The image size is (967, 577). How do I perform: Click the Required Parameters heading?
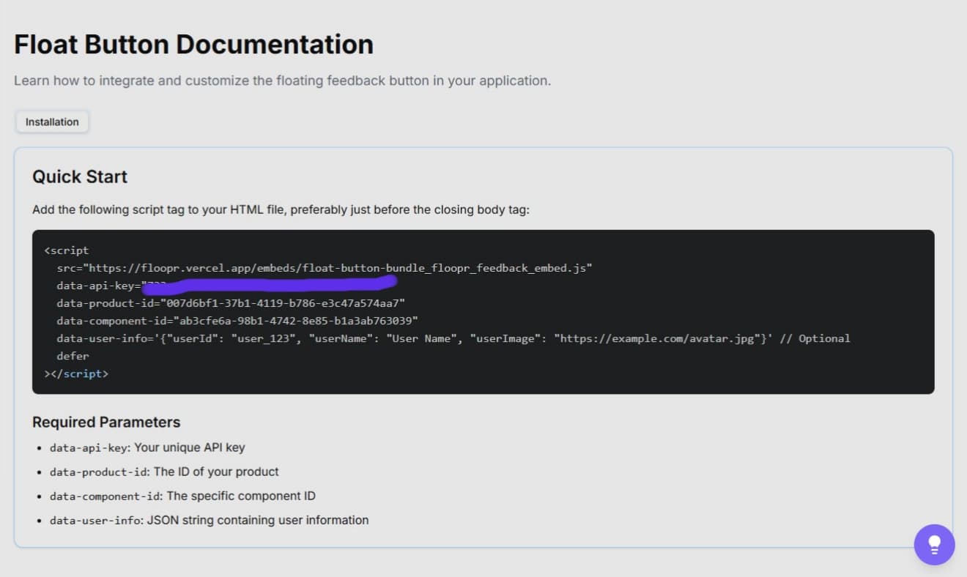[x=105, y=422]
